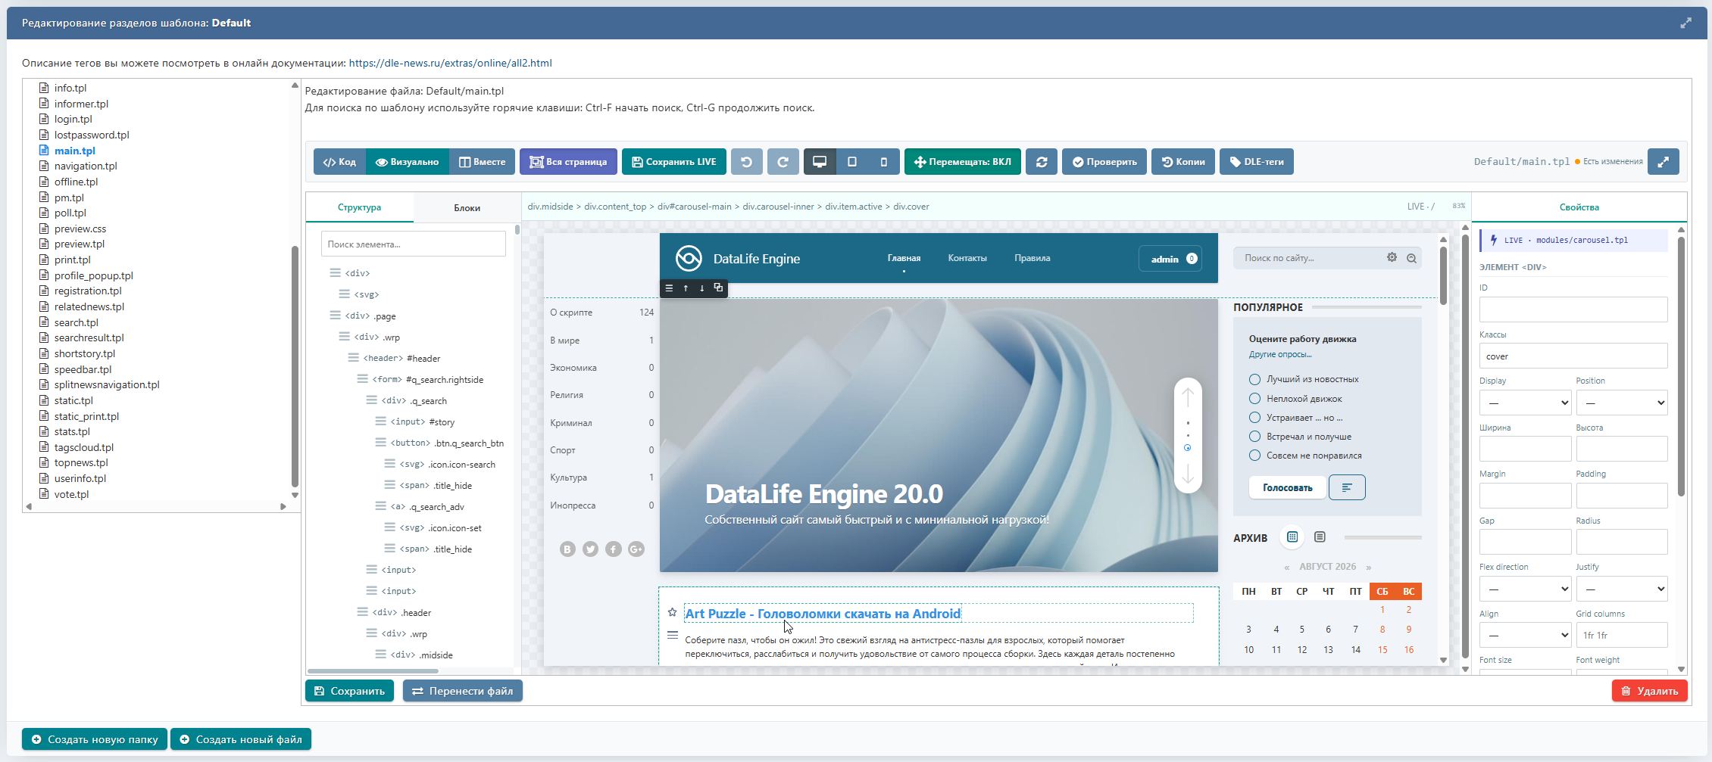Open the 'Свойства' tab
Viewport: 1712px width, 762px height.
coord(1579,207)
